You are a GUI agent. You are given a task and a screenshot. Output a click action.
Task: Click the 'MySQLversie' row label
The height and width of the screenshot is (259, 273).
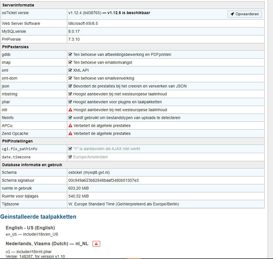coord(14,31)
